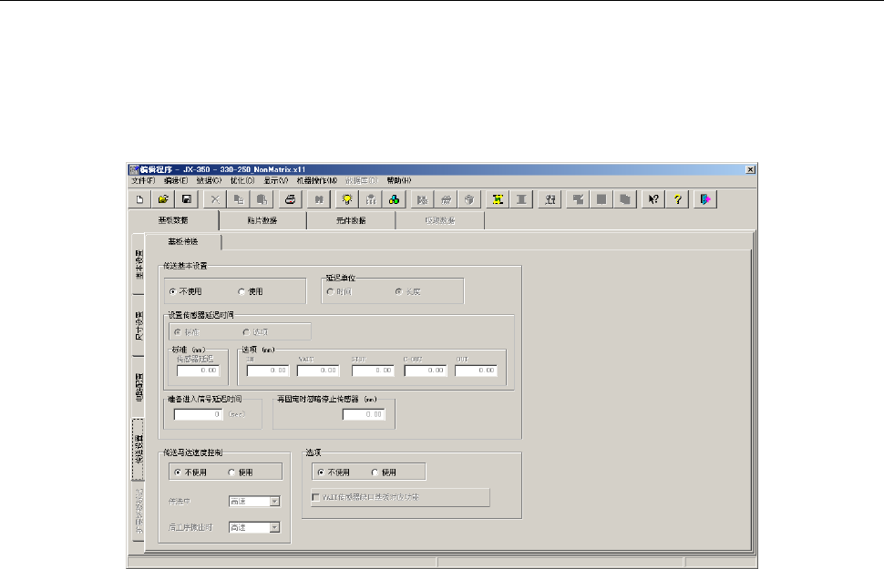Click the binoculars search toolbar icon
Screen dimensions: 884x569
tap(319, 199)
